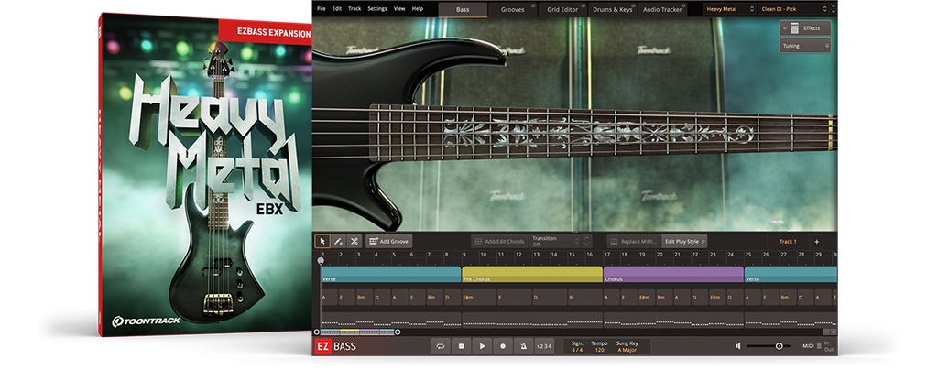The height and width of the screenshot is (381, 938).
Task: Open the File menu
Action: tap(322, 9)
